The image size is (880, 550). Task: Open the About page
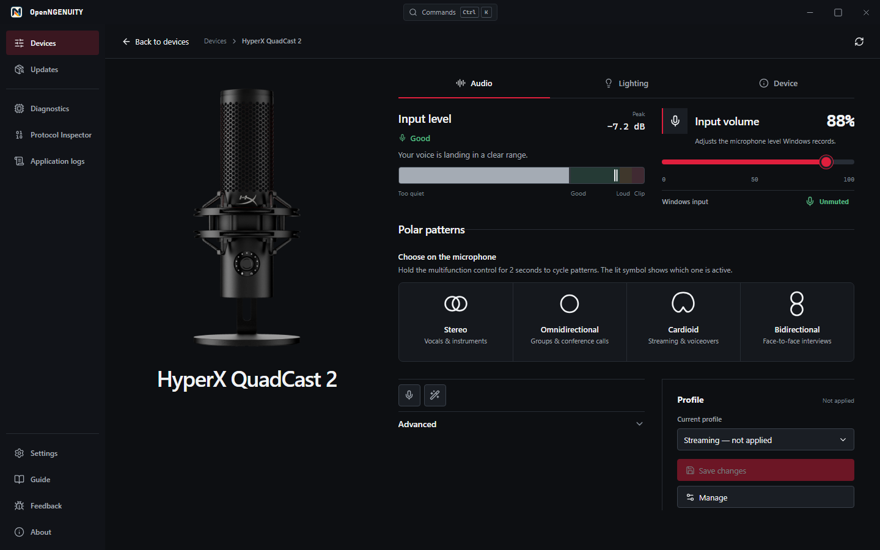(53, 532)
